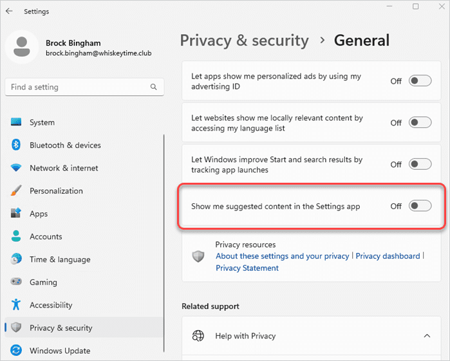
Task: Toggle suggested content in Settings app
Action: (x=420, y=207)
